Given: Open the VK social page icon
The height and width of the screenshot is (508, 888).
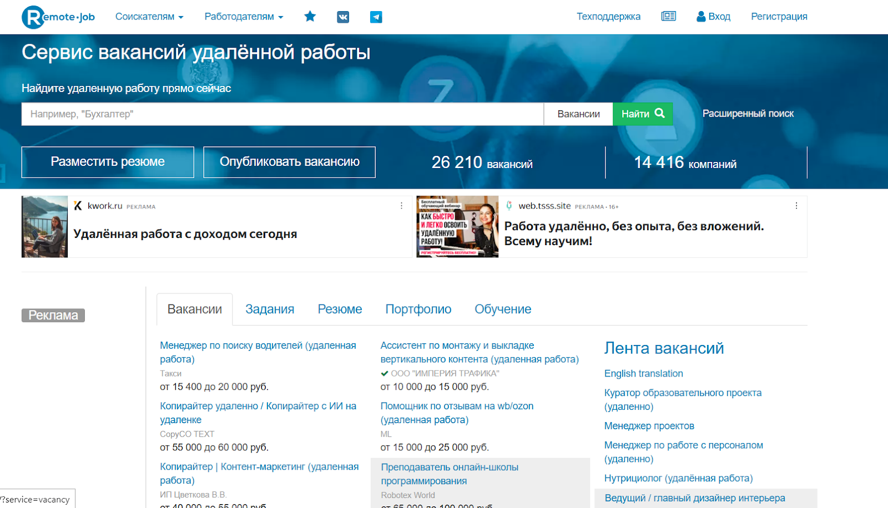Looking at the screenshot, I should click(x=343, y=17).
